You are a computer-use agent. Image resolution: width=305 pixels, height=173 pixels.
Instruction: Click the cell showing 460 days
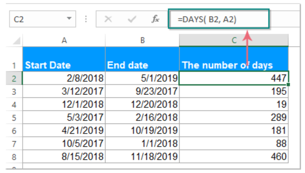(x=234, y=156)
